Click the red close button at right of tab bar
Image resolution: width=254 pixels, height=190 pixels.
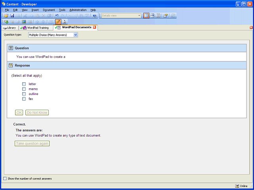click(x=251, y=27)
